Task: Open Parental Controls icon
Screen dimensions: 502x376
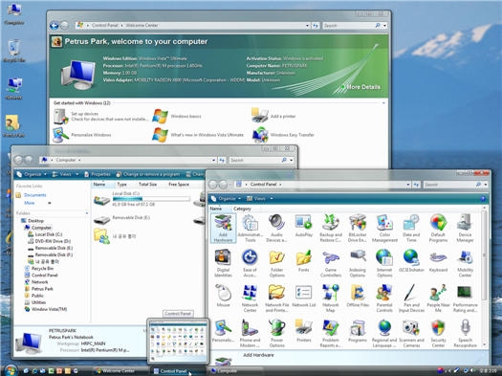Action: [x=384, y=299]
